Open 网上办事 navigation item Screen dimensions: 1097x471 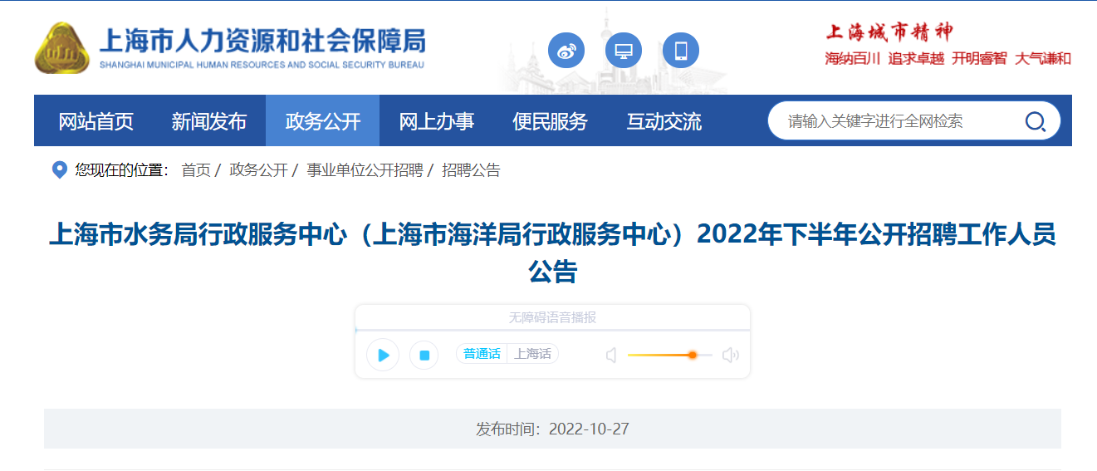point(437,121)
